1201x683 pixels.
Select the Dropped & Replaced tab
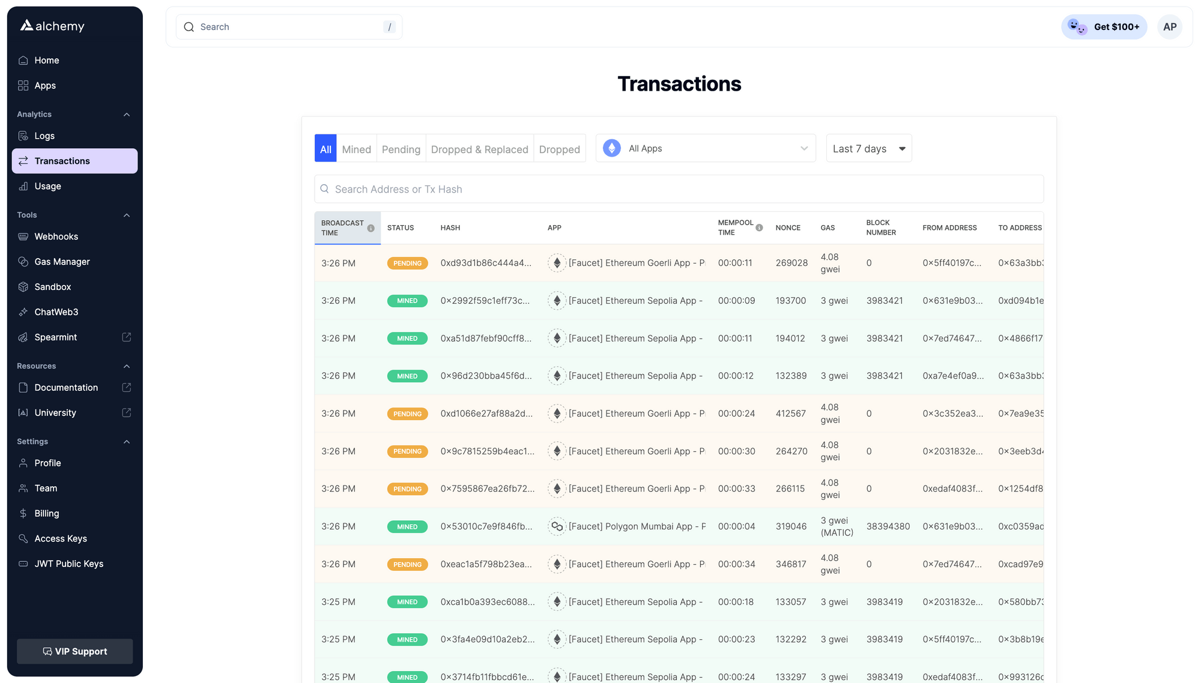pos(479,149)
